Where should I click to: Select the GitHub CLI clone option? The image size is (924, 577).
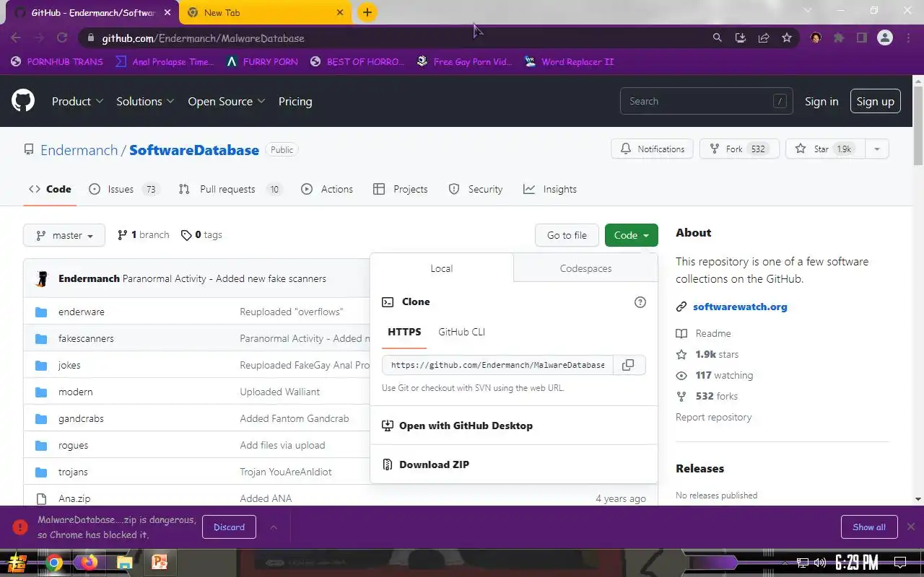(461, 332)
